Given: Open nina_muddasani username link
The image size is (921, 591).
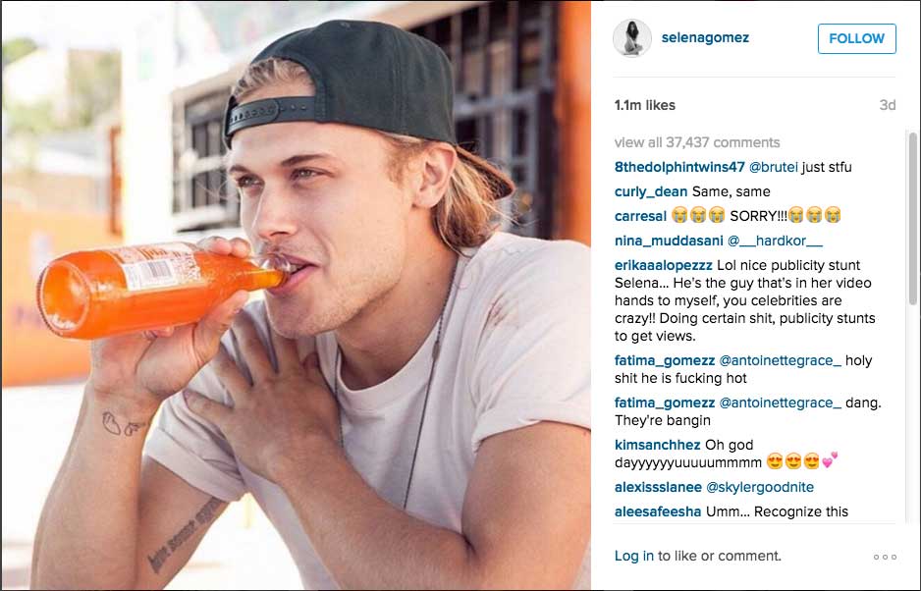Looking at the screenshot, I should (669, 241).
